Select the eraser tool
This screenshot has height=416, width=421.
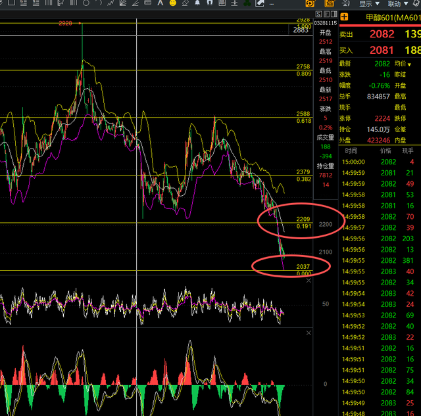tap(185, 3)
